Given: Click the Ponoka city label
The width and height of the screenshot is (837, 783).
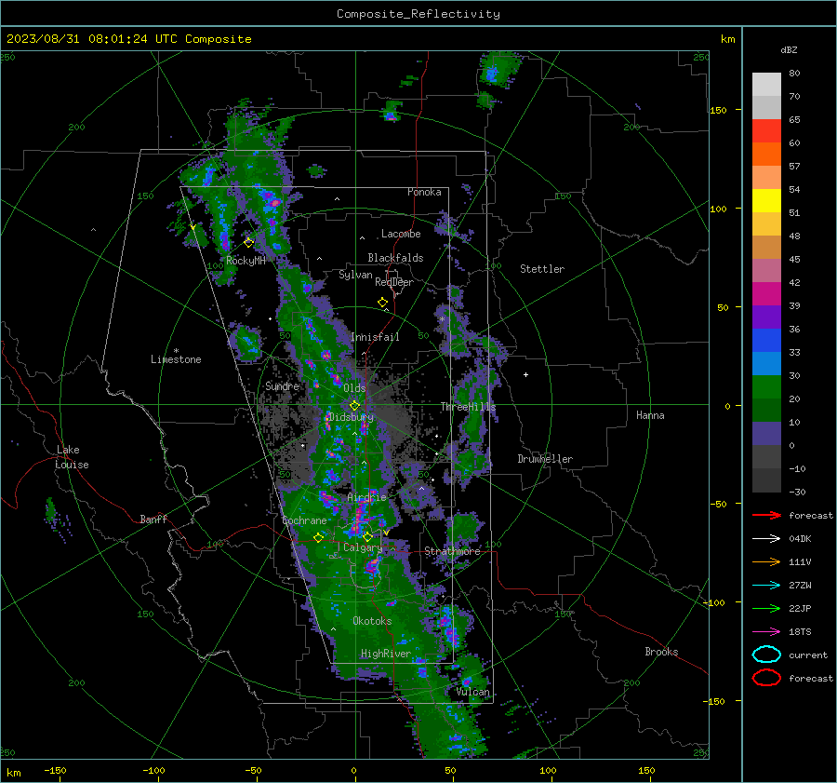Looking at the screenshot, I should click(424, 192).
